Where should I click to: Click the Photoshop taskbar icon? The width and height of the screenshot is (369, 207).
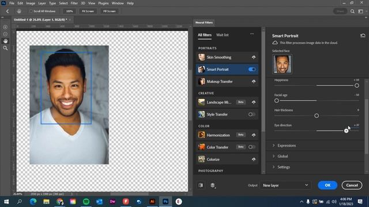[165, 202]
